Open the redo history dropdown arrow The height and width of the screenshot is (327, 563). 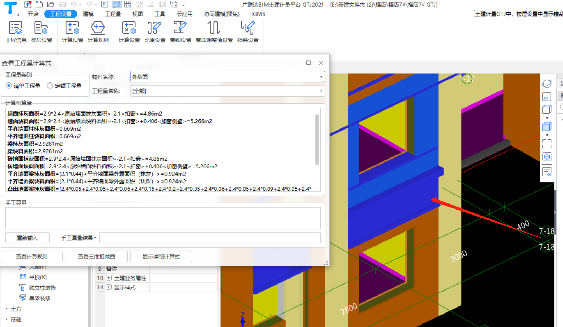(x=96, y=5)
